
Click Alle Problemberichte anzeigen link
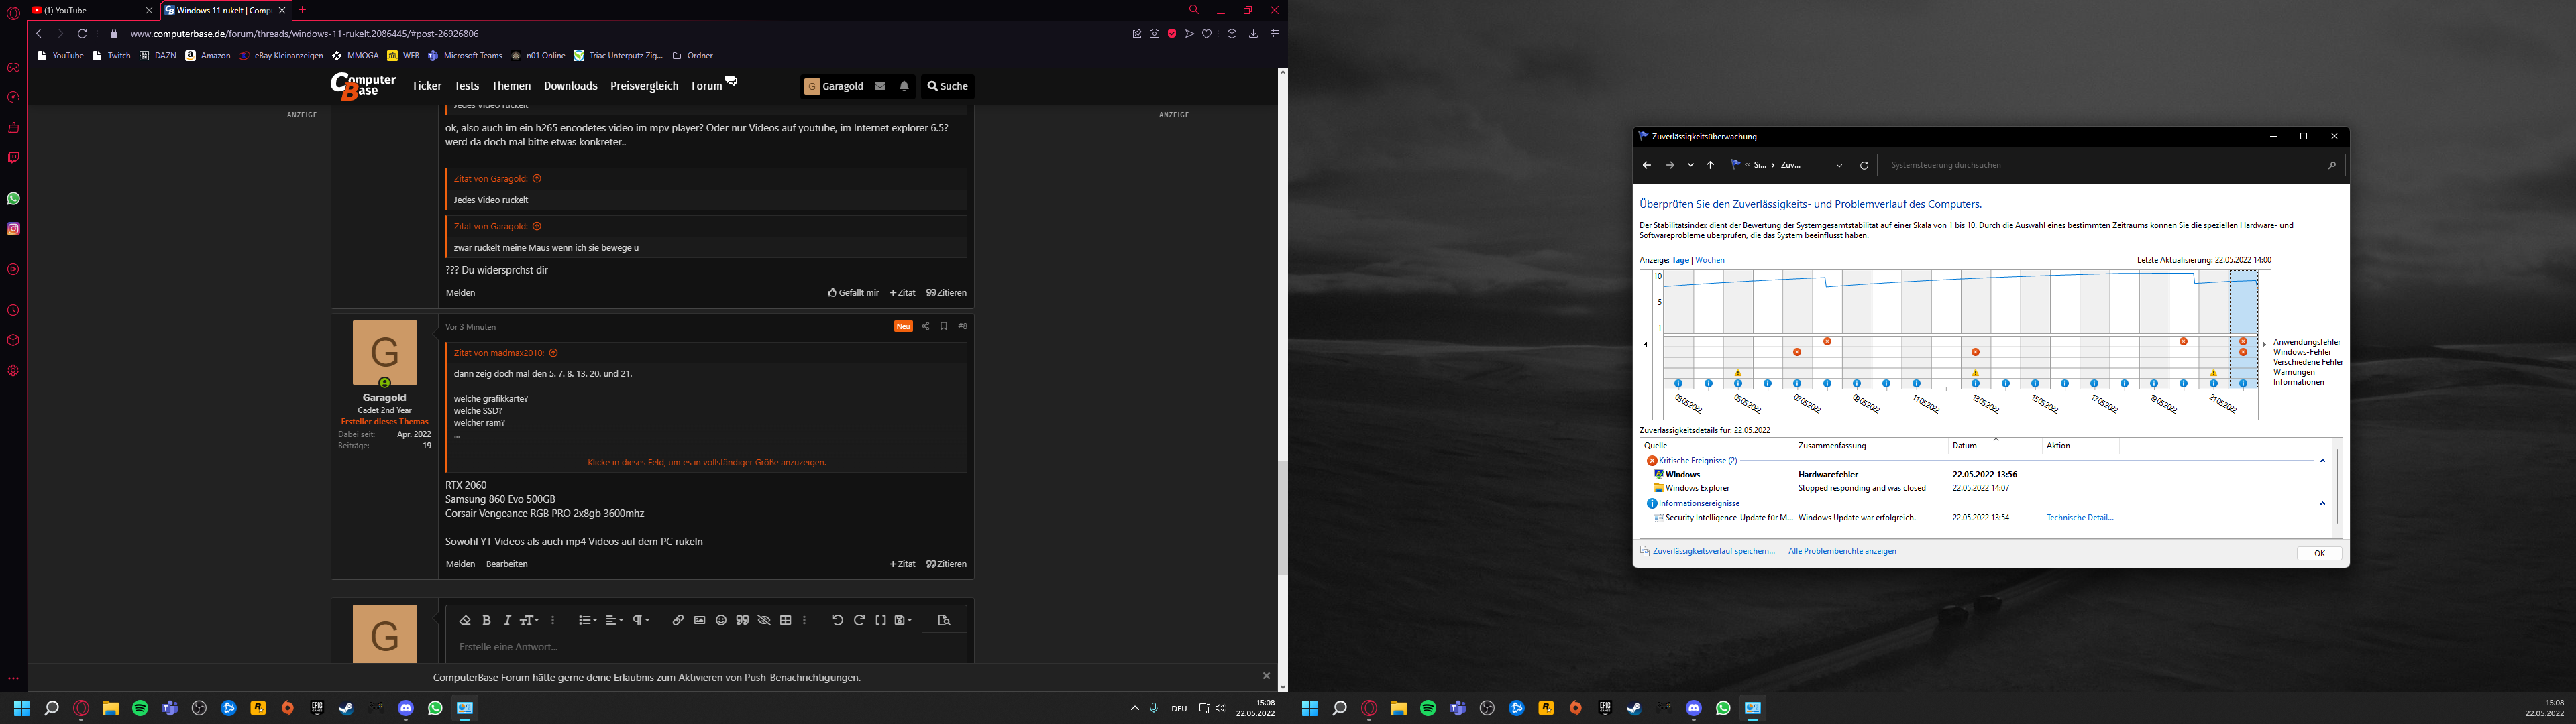click(1842, 551)
